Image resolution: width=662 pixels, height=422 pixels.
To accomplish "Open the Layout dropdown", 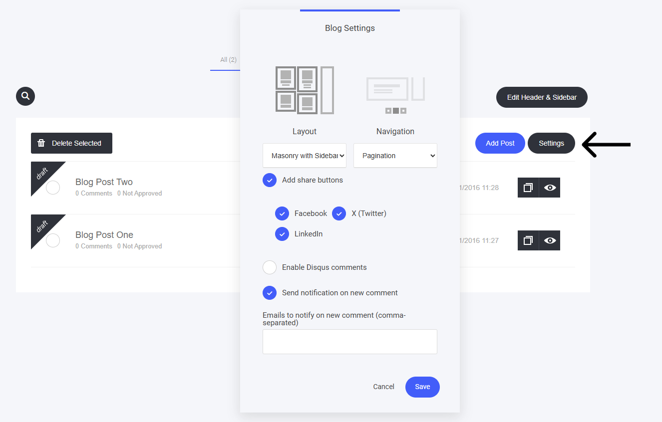I will coord(305,156).
